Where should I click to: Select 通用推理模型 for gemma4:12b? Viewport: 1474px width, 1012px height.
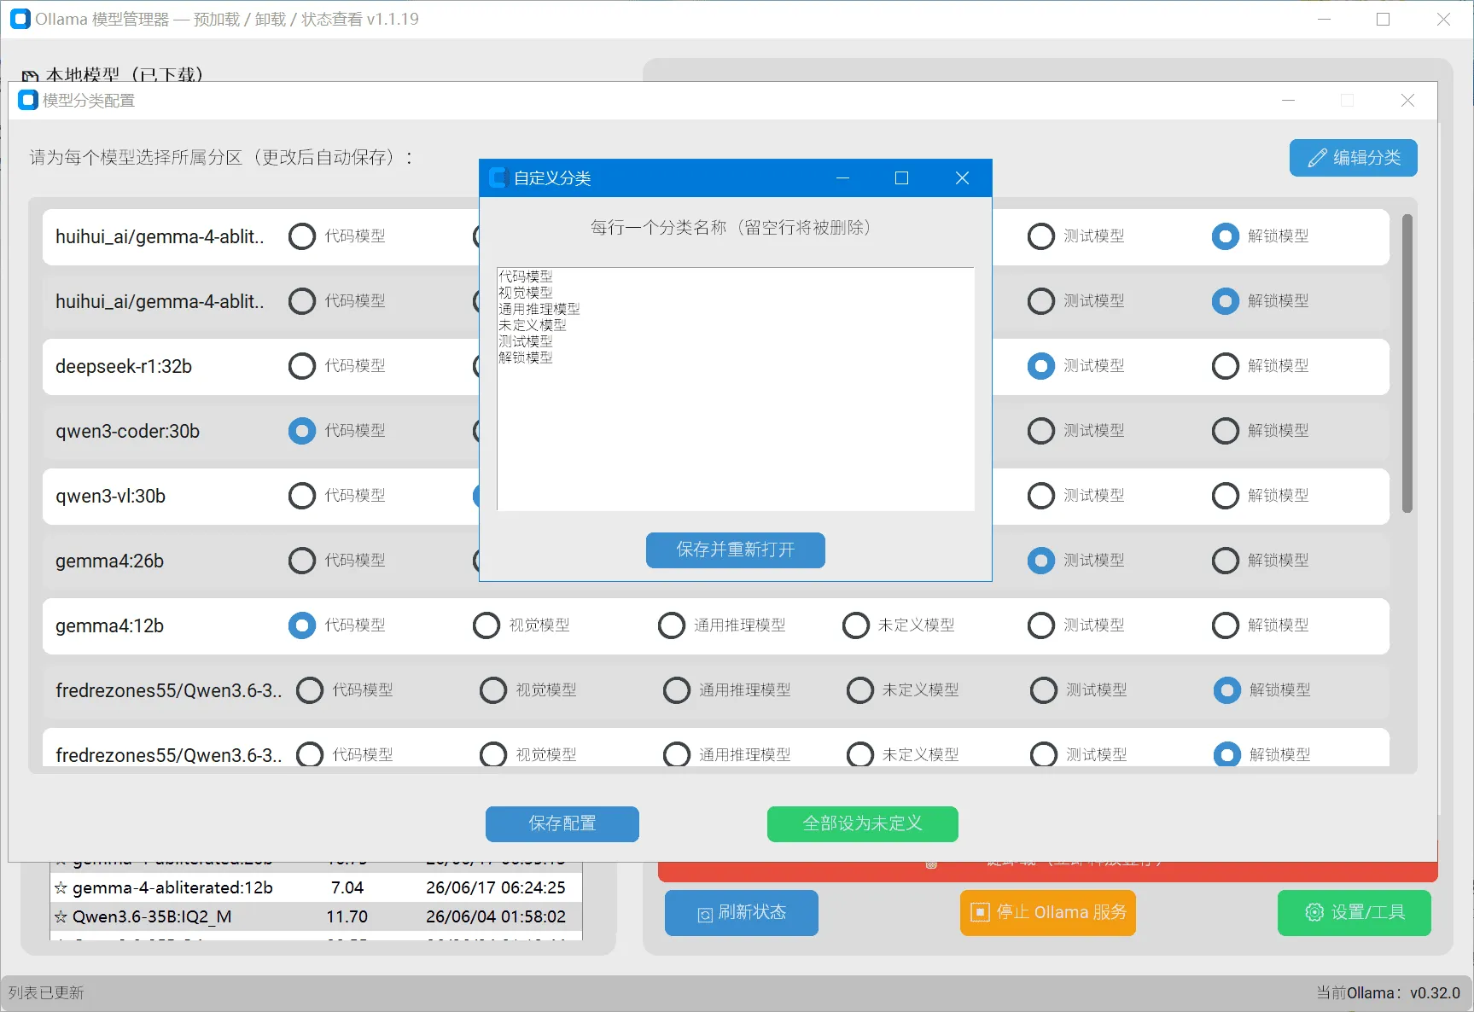pos(672,625)
